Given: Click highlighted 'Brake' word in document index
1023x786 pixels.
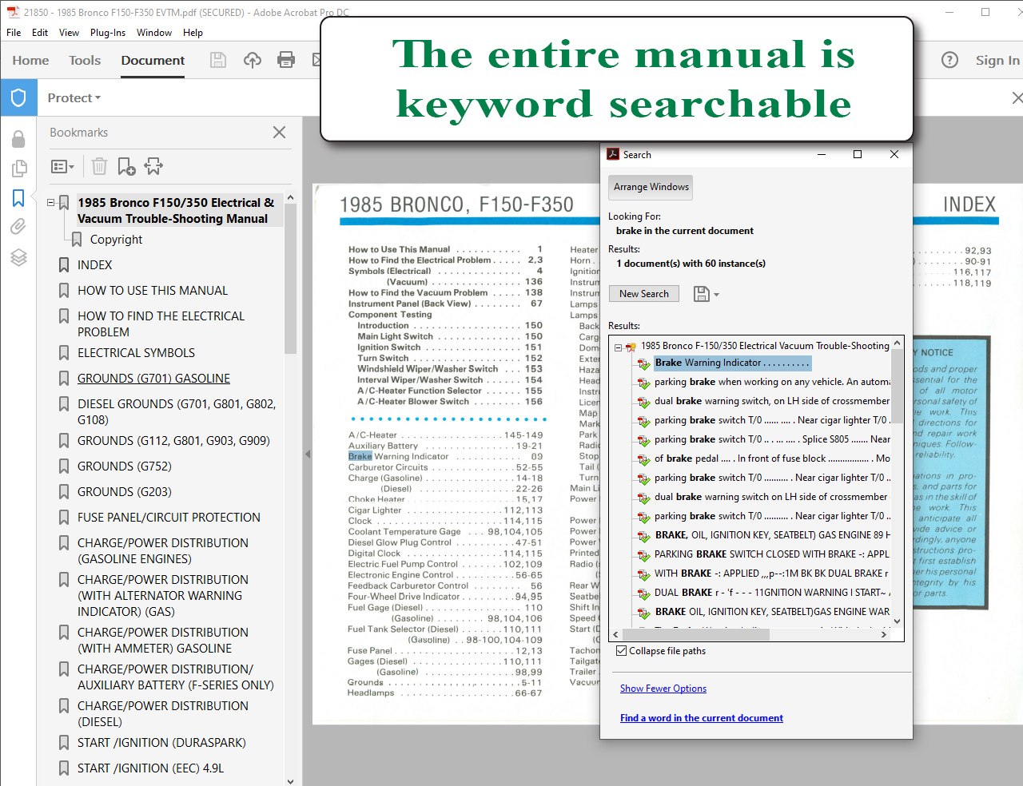Looking at the screenshot, I should pyautogui.click(x=360, y=457).
